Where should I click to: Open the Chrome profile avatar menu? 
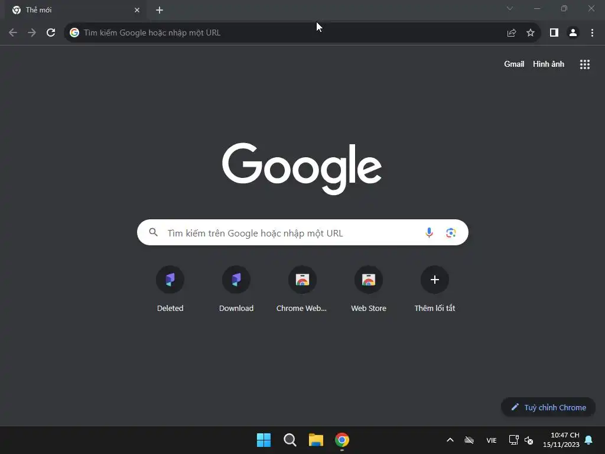pyautogui.click(x=573, y=33)
